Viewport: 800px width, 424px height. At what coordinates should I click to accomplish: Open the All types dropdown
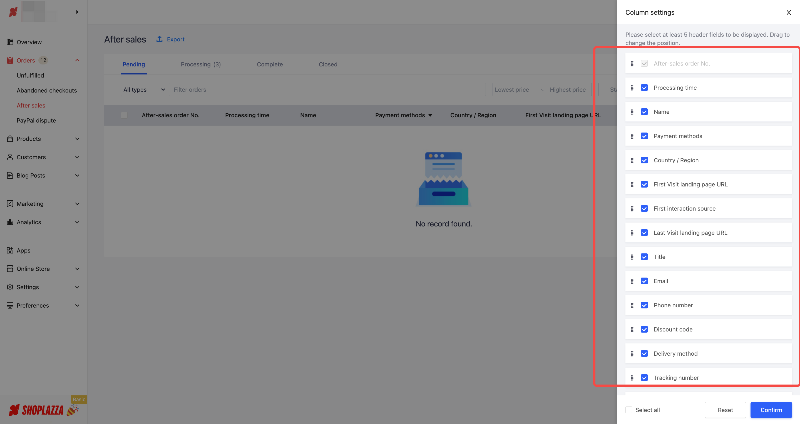(145, 90)
